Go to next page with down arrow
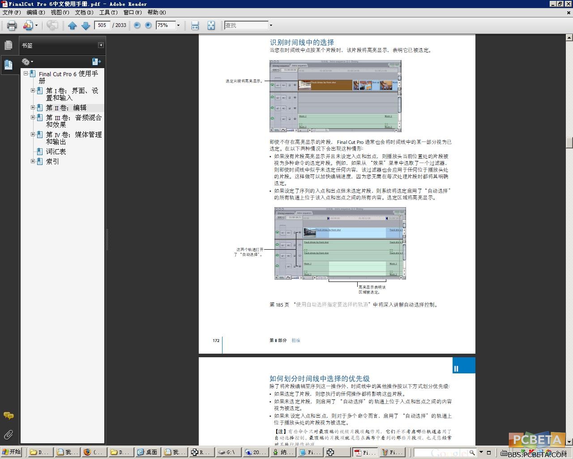 tap(86, 26)
